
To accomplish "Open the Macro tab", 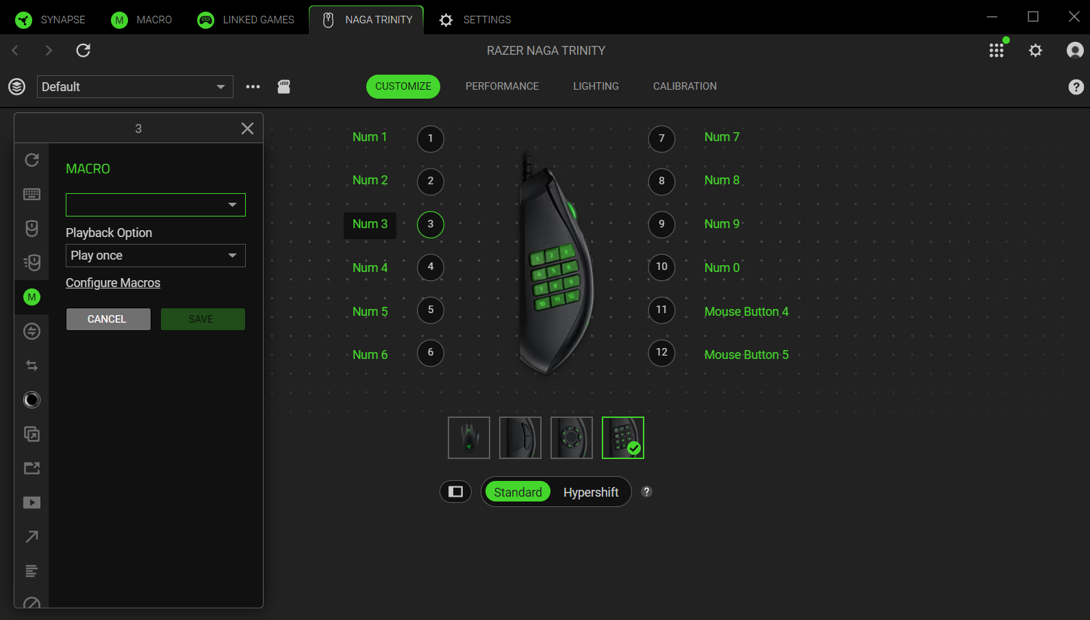I will point(142,20).
